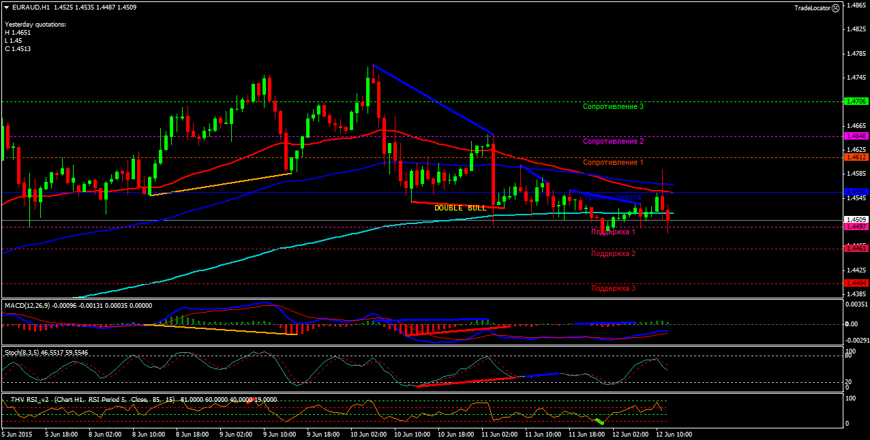Click the '10 Jun 02:00' time axis label
The width and height of the screenshot is (870, 440).
coord(368,433)
